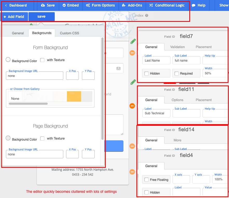Open the Conditional Logic menu
229x198 pixels.
[x=167, y=5]
